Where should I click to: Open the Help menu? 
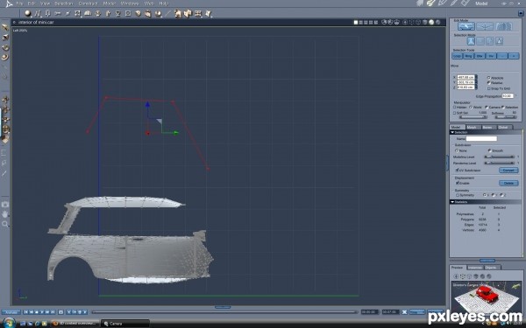164,3
